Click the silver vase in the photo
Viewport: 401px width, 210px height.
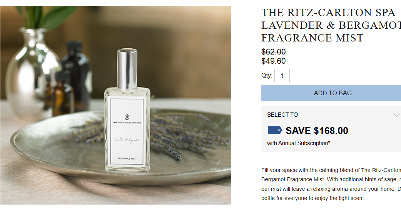(x=28, y=74)
